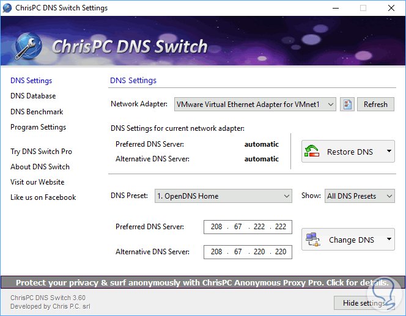Open the Show All DNS Presets dropdown
Viewport: 406px width, 316px height.
pos(360,196)
